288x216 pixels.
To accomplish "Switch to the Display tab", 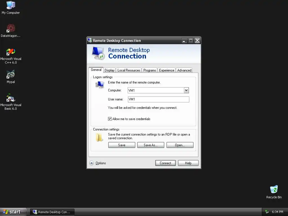I will (109, 70).
